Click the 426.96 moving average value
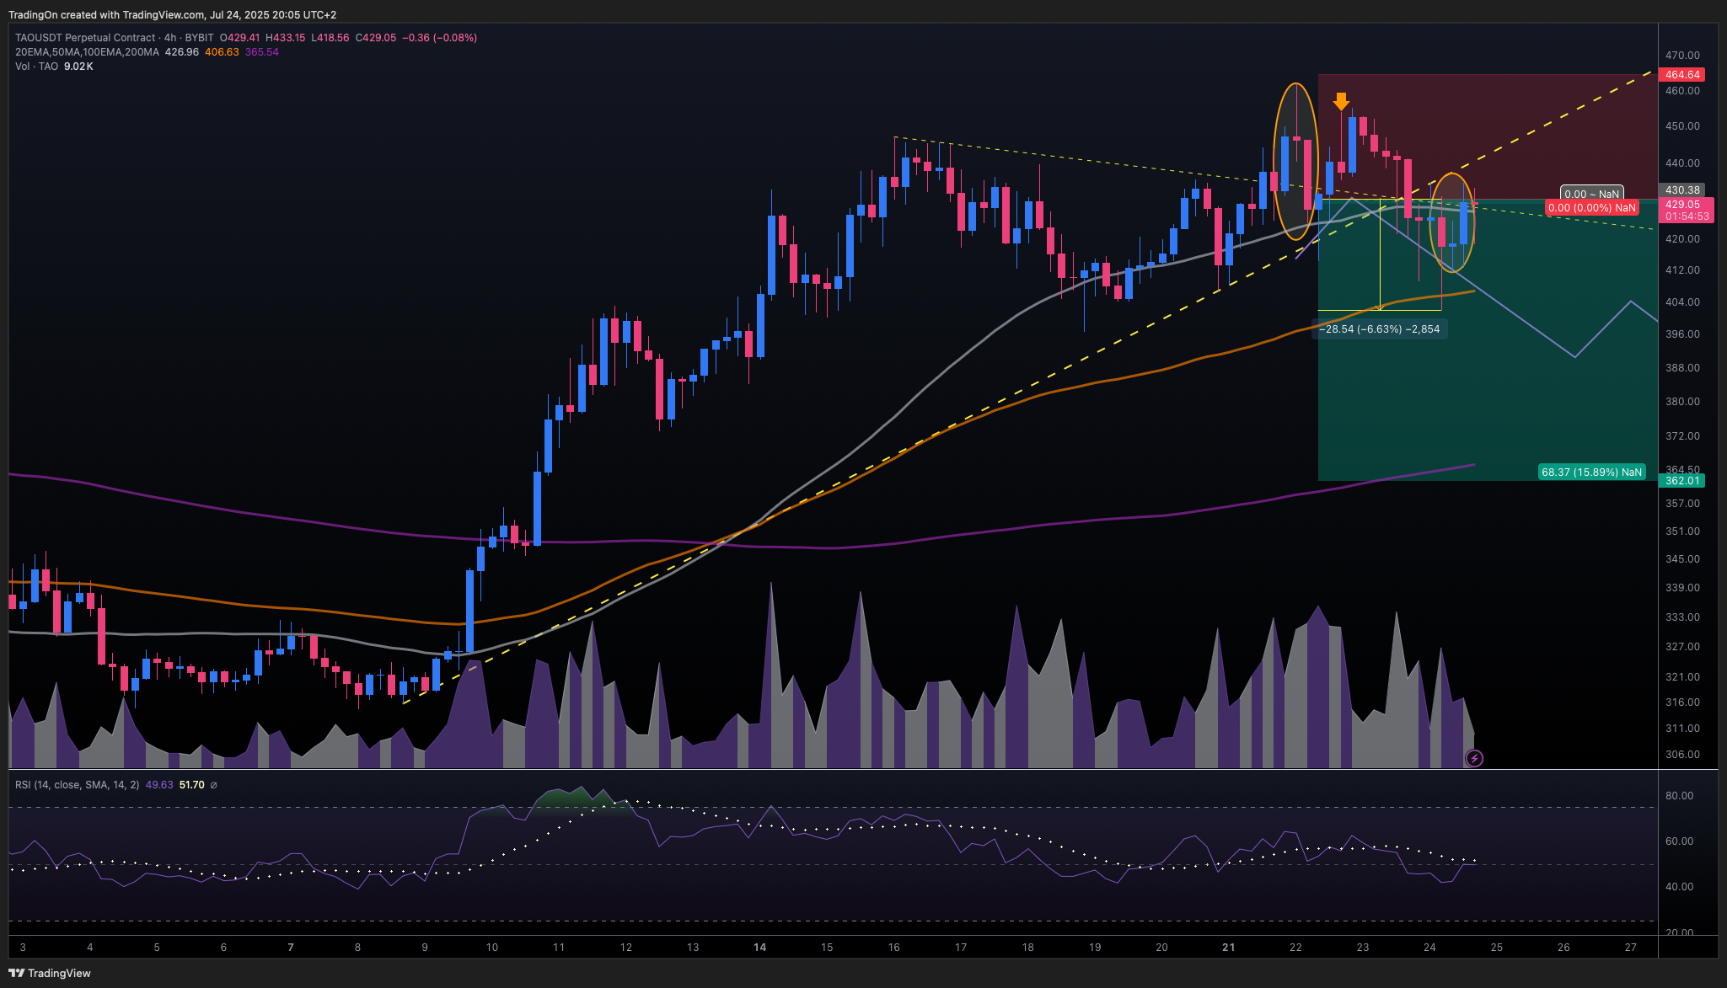 (182, 52)
